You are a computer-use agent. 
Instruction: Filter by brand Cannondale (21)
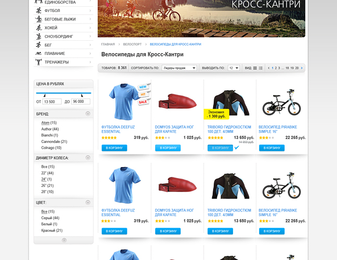point(54,141)
